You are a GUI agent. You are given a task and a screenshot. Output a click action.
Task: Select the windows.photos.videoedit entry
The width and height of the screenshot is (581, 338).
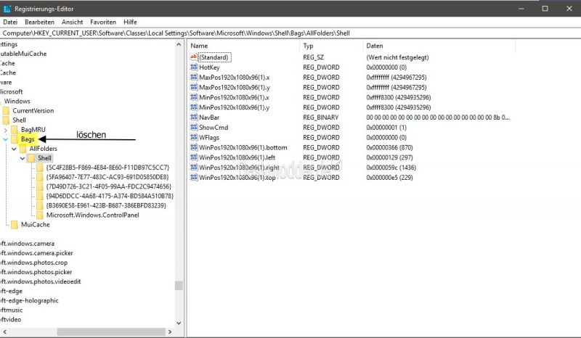click(x=41, y=281)
